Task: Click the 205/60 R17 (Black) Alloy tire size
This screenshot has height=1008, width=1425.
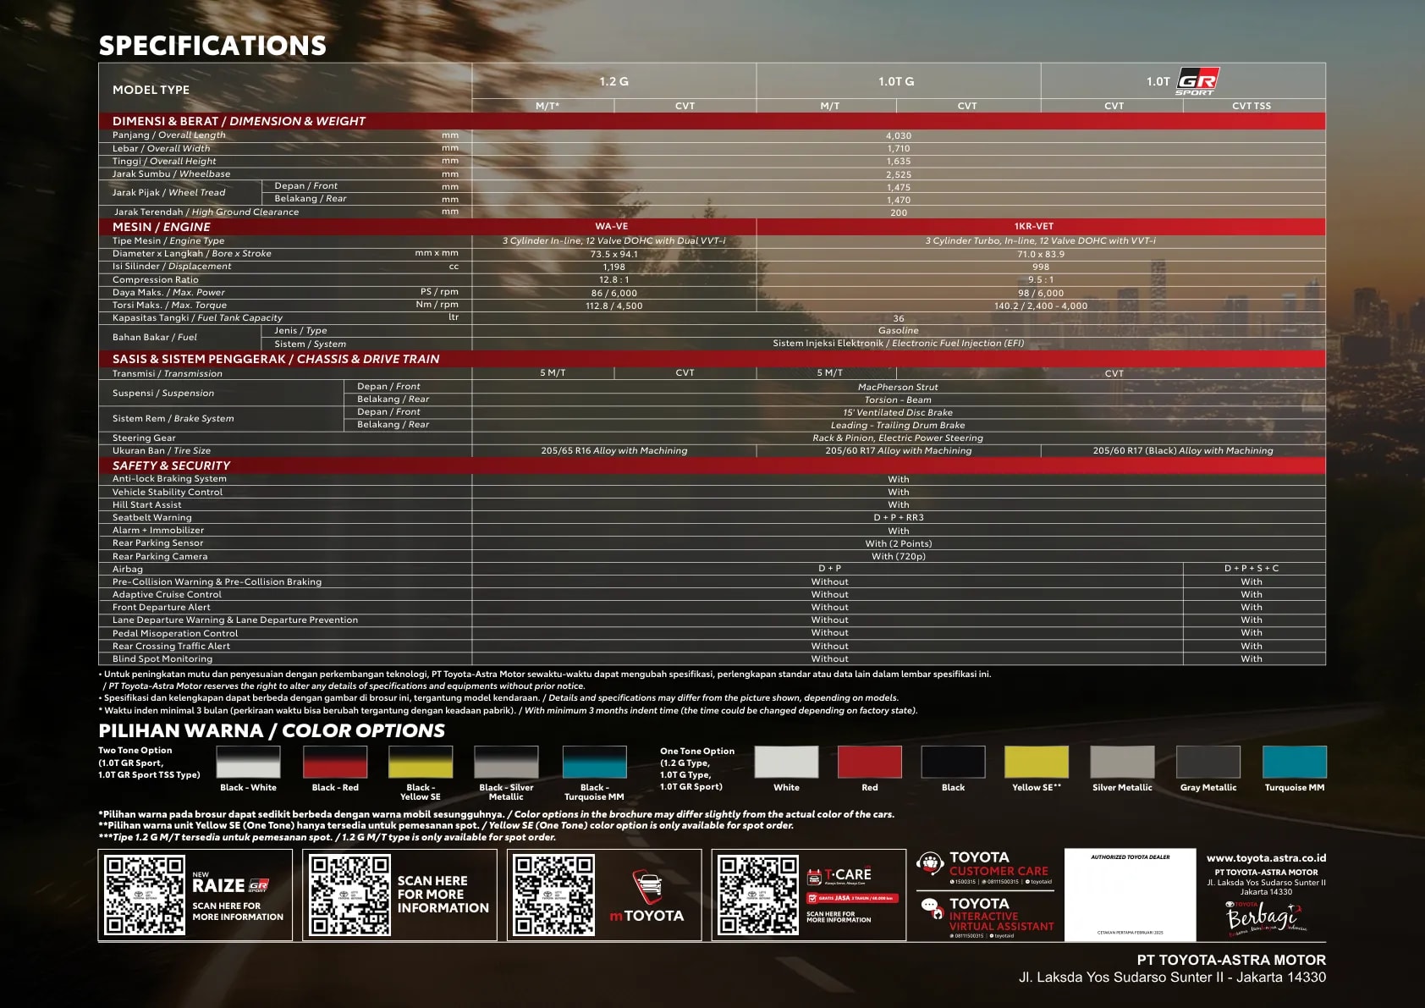Action: tap(1183, 450)
